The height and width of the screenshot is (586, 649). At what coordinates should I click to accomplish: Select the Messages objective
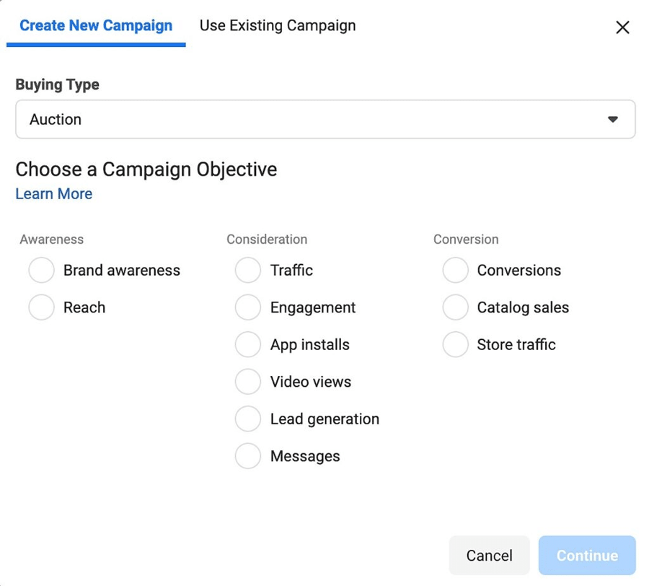pyautogui.click(x=248, y=455)
